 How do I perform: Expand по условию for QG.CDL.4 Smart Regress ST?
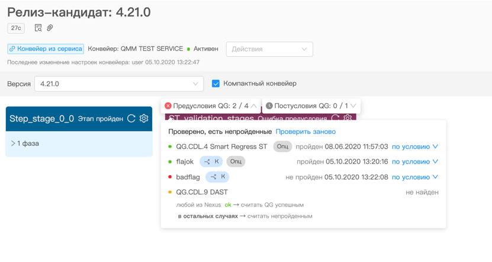click(x=415, y=146)
